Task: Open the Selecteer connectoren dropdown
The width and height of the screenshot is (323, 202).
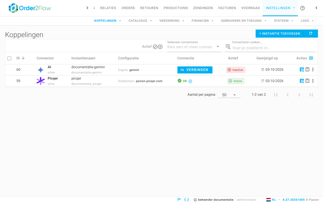Action: pyautogui.click(x=194, y=47)
